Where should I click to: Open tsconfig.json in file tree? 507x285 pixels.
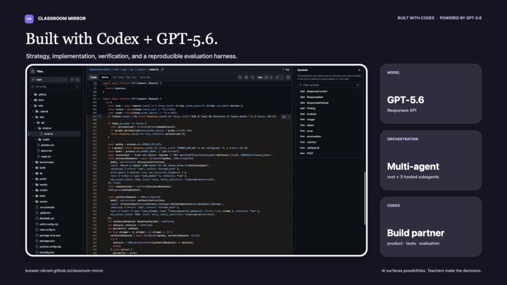tap(47, 252)
